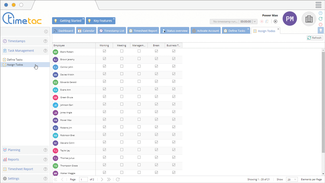Open the Activate Account tab
The image size is (325, 183).
click(x=206, y=31)
